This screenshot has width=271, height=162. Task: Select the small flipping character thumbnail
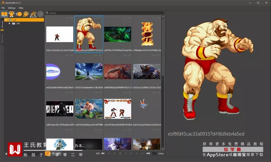pyautogui.click(x=144, y=104)
